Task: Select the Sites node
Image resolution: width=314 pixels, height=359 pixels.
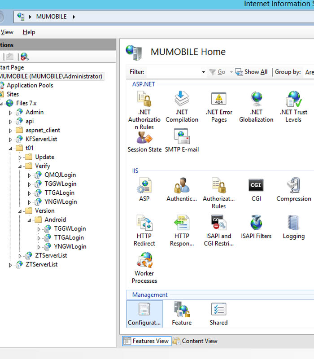Action: [x=13, y=94]
